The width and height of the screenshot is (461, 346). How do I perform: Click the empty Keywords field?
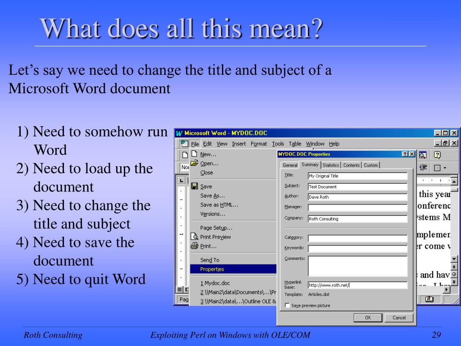tap(357, 249)
